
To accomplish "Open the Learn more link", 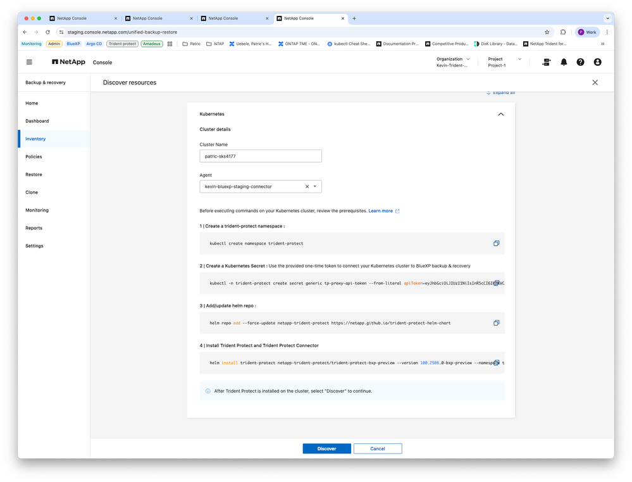I will (x=383, y=211).
